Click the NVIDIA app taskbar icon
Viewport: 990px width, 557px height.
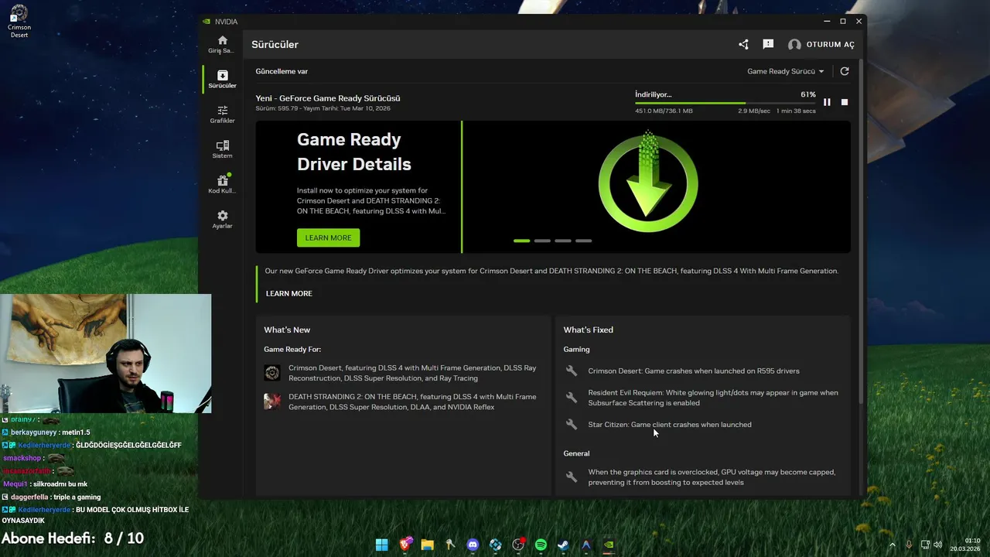pyautogui.click(x=609, y=545)
